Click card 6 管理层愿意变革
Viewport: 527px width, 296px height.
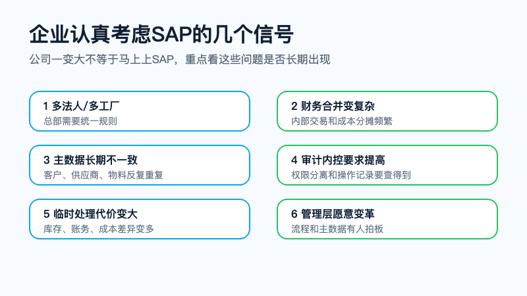point(387,219)
